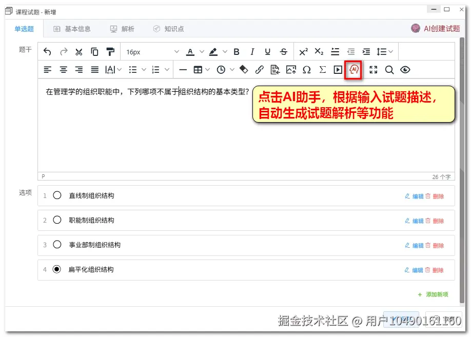The image size is (471, 337).
Task: Switch to the 单选题 tab
Action: [x=24, y=29]
